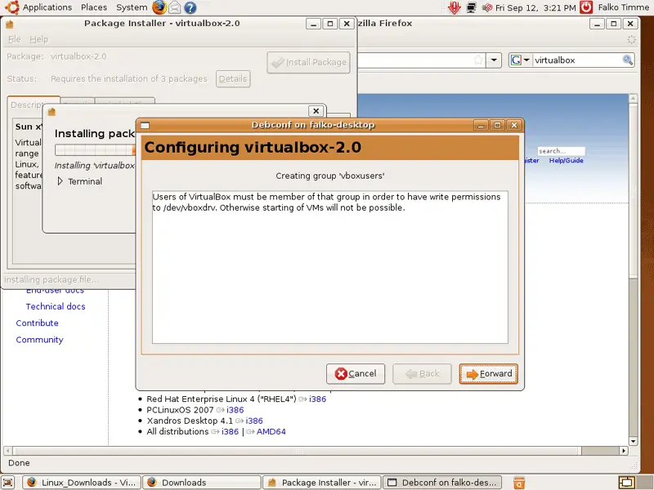Launch Firefox from the top panel icon
This screenshot has height=490, width=654.
pyautogui.click(x=159, y=7)
